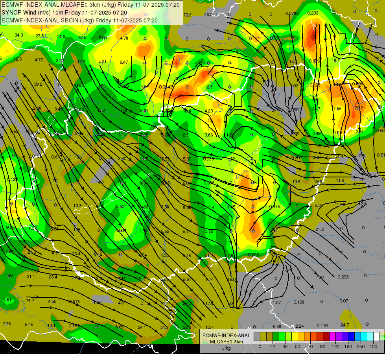Click the map value 0.293
385x354 pixels.
tap(343, 277)
